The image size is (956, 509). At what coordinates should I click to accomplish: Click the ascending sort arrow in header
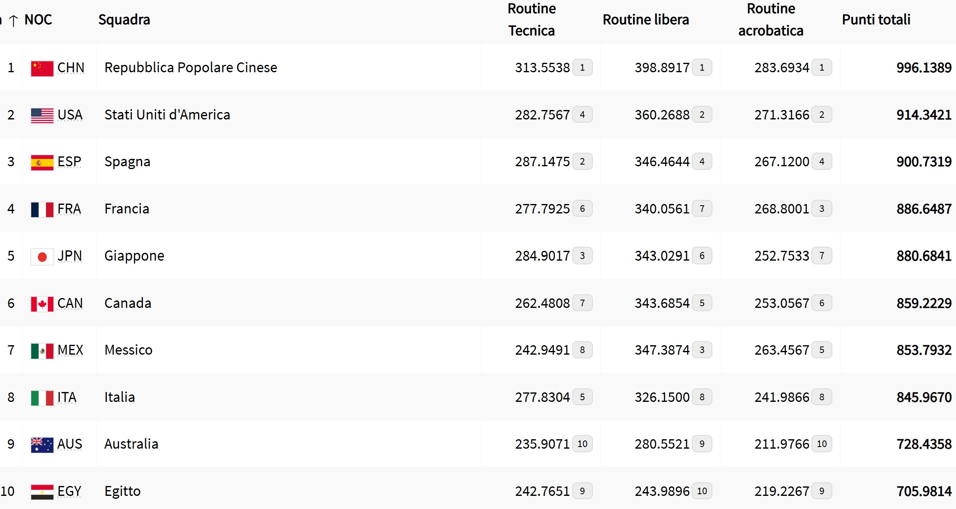coord(14,21)
